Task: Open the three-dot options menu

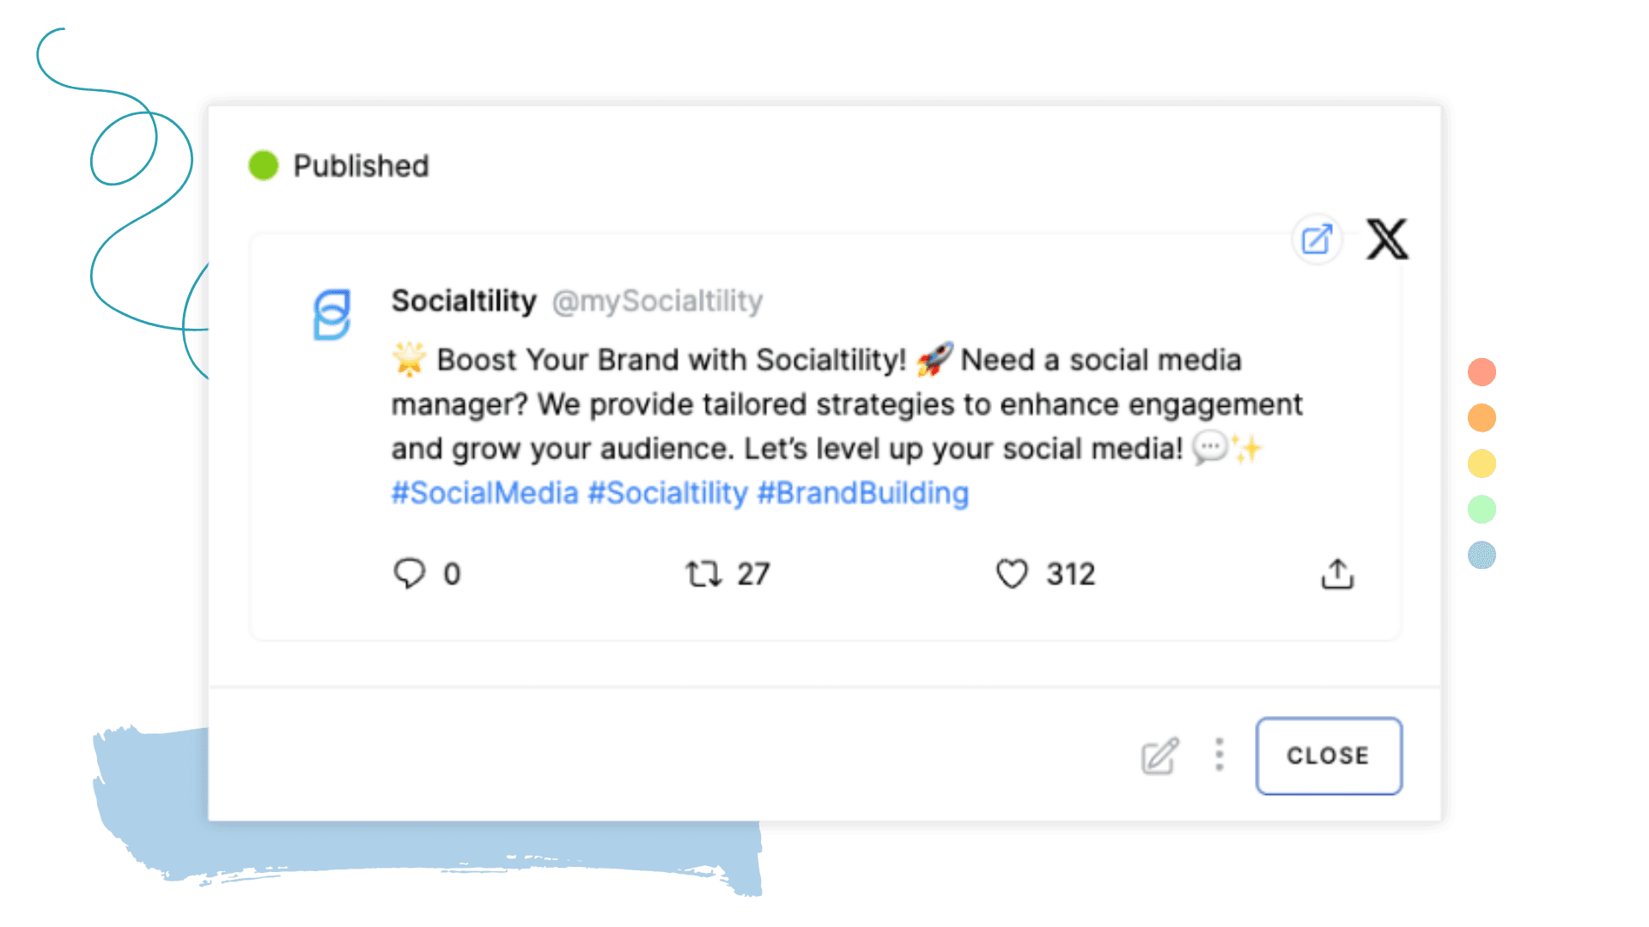Action: (x=1220, y=756)
